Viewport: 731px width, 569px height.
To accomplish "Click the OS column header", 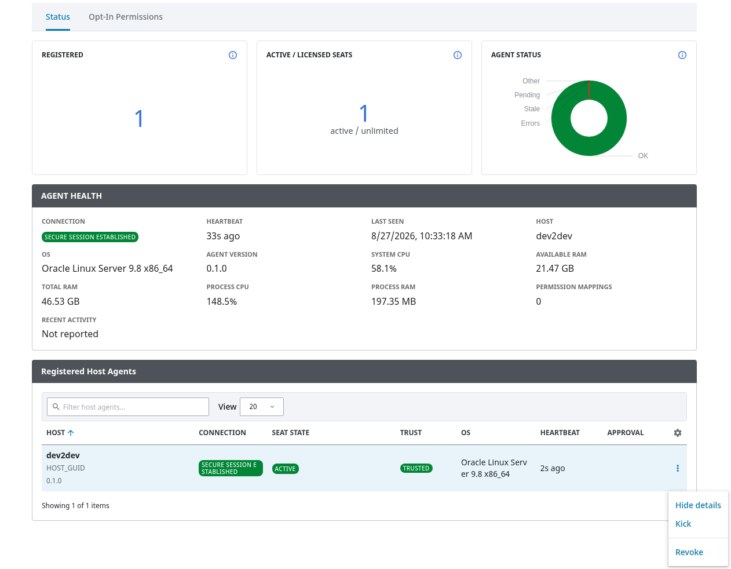I will pos(466,433).
